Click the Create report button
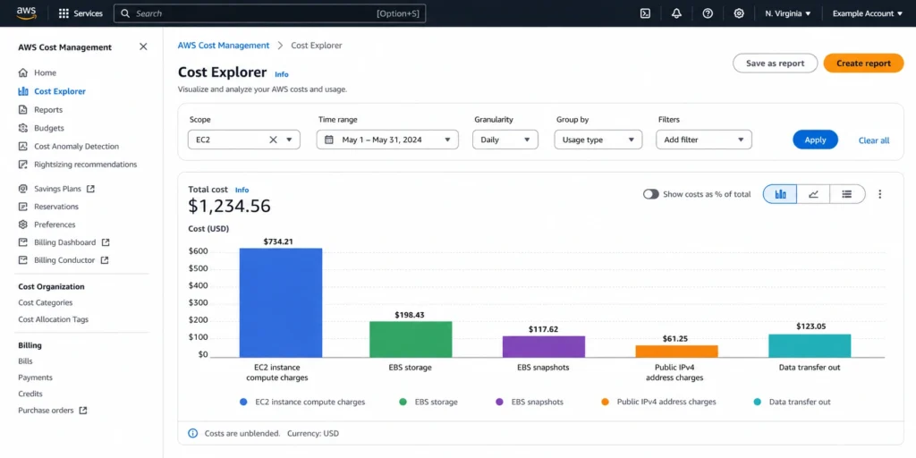This screenshot has width=916, height=458. pos(863,64)
